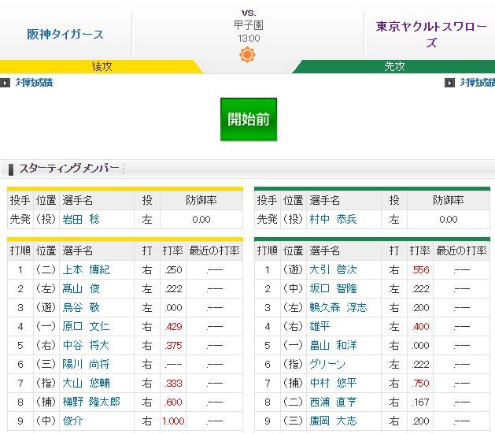Viewport: 495px width, 434px height.
Task: Click 岩田's 0.00 ERA value
Action: point(201,220)
